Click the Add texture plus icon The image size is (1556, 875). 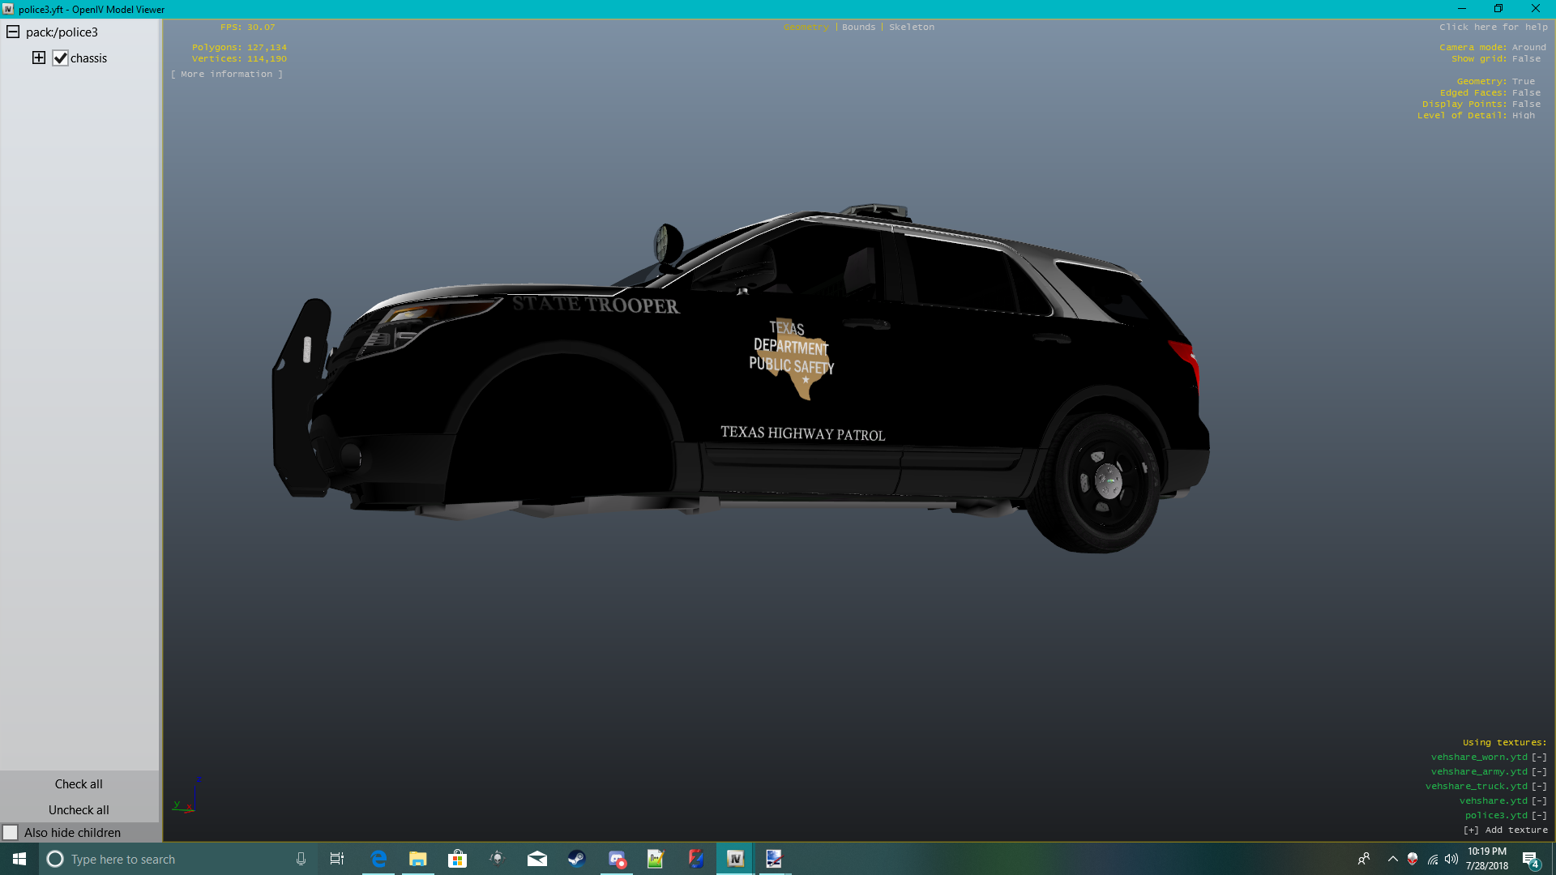click(x=1470, y=830)
